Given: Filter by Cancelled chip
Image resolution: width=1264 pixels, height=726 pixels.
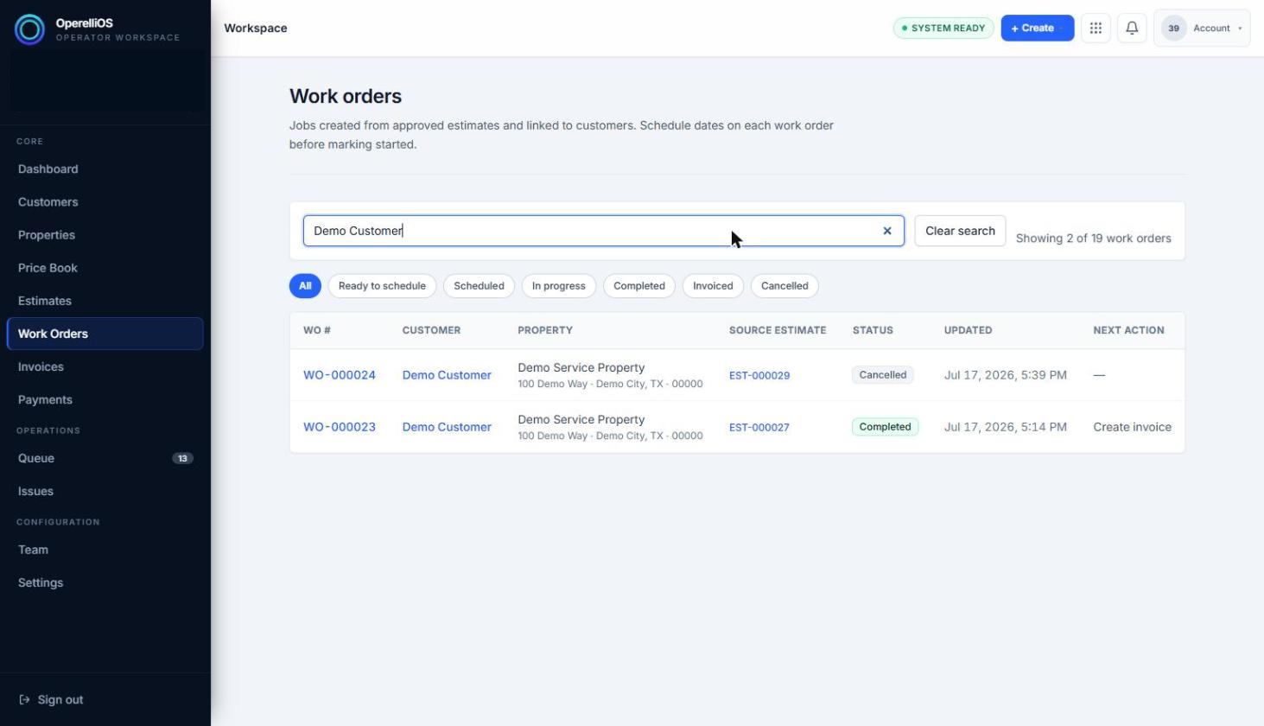Looking at the screenshot, I should click(784, 286).
